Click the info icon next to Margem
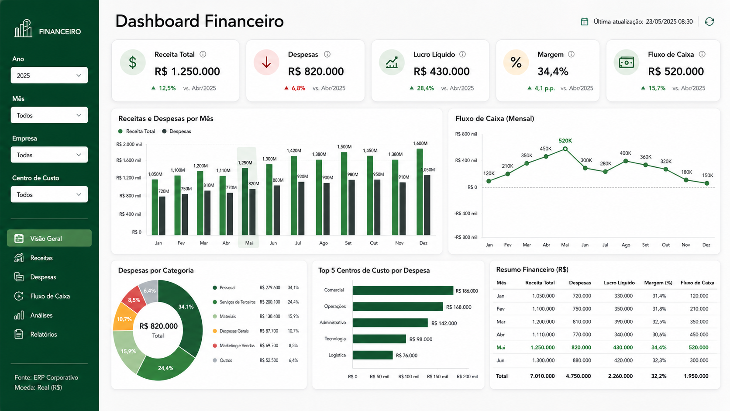730x411 pixels. (x=571, y=54)
